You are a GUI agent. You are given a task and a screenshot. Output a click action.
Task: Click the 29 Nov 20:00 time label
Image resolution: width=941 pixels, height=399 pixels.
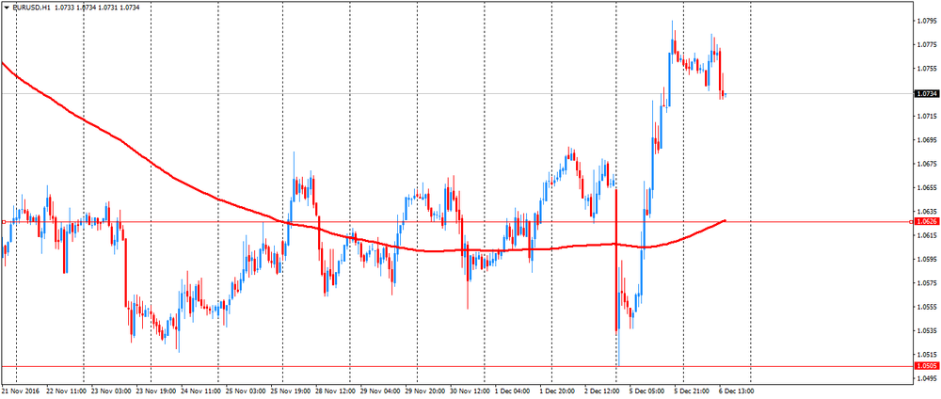[x=423, y=390]
